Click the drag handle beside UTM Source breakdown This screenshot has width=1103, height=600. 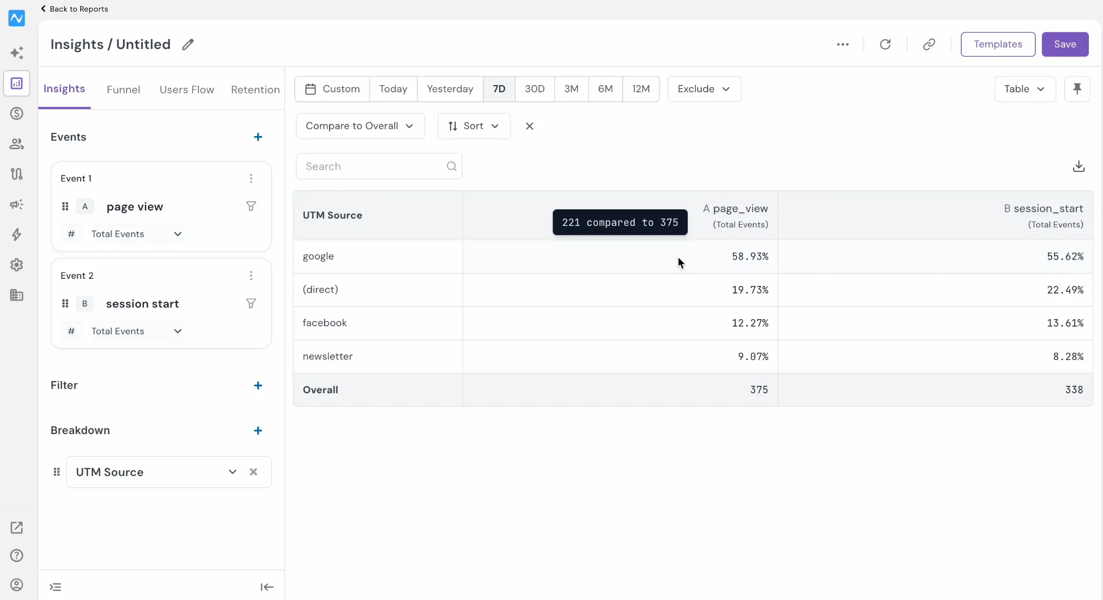(57, 472)
